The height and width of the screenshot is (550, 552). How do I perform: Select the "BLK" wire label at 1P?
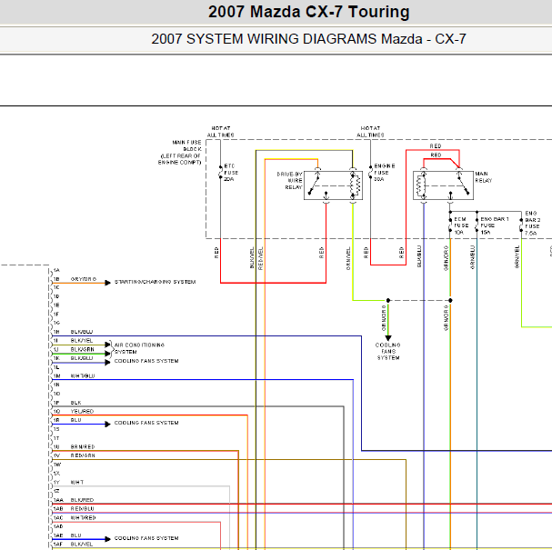75,403
